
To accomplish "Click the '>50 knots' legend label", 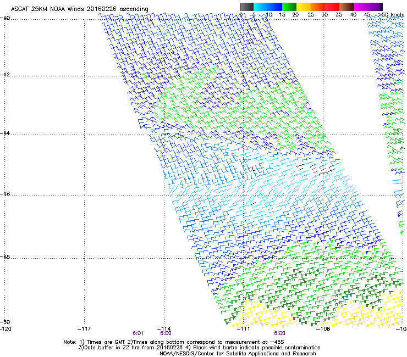I will (391, 15).
